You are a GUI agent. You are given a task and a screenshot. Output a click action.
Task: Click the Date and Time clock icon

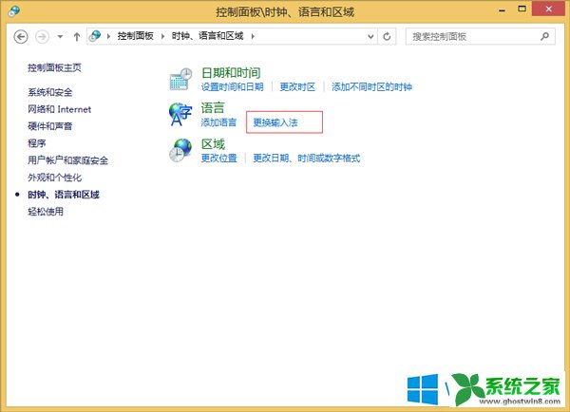click(181, 80)
